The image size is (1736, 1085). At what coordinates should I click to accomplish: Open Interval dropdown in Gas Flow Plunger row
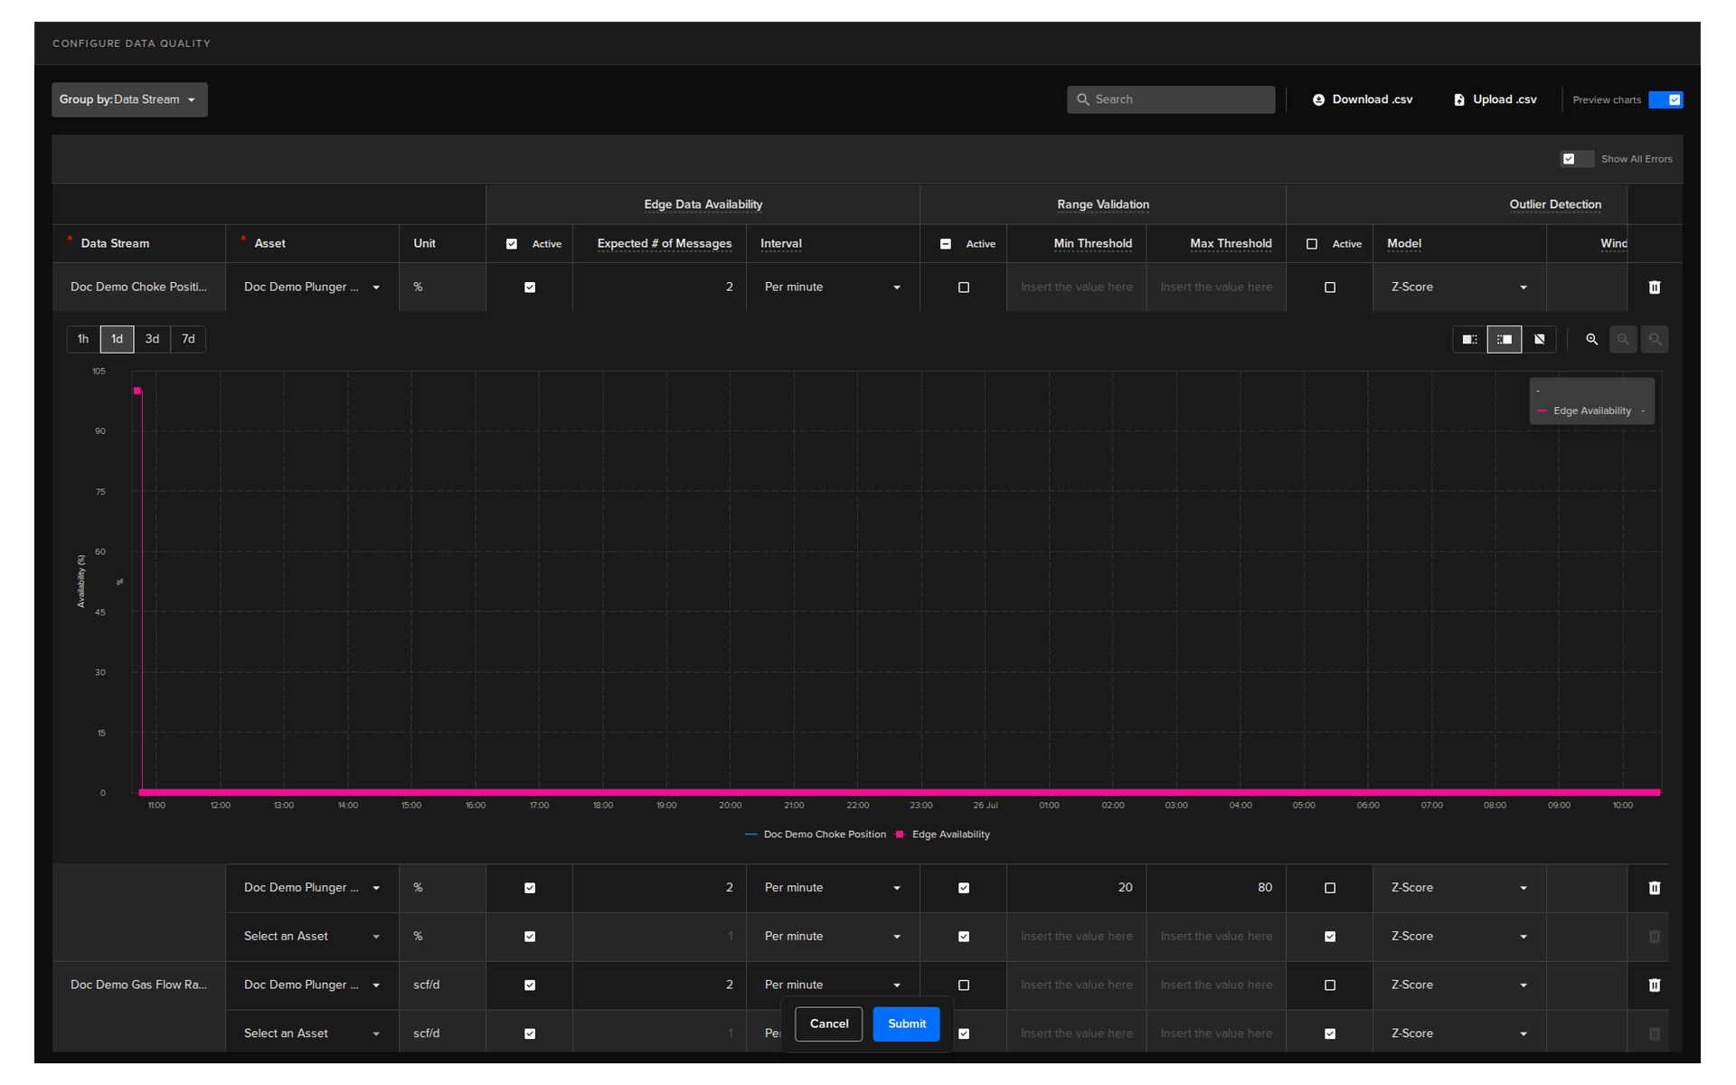(833, 985)
